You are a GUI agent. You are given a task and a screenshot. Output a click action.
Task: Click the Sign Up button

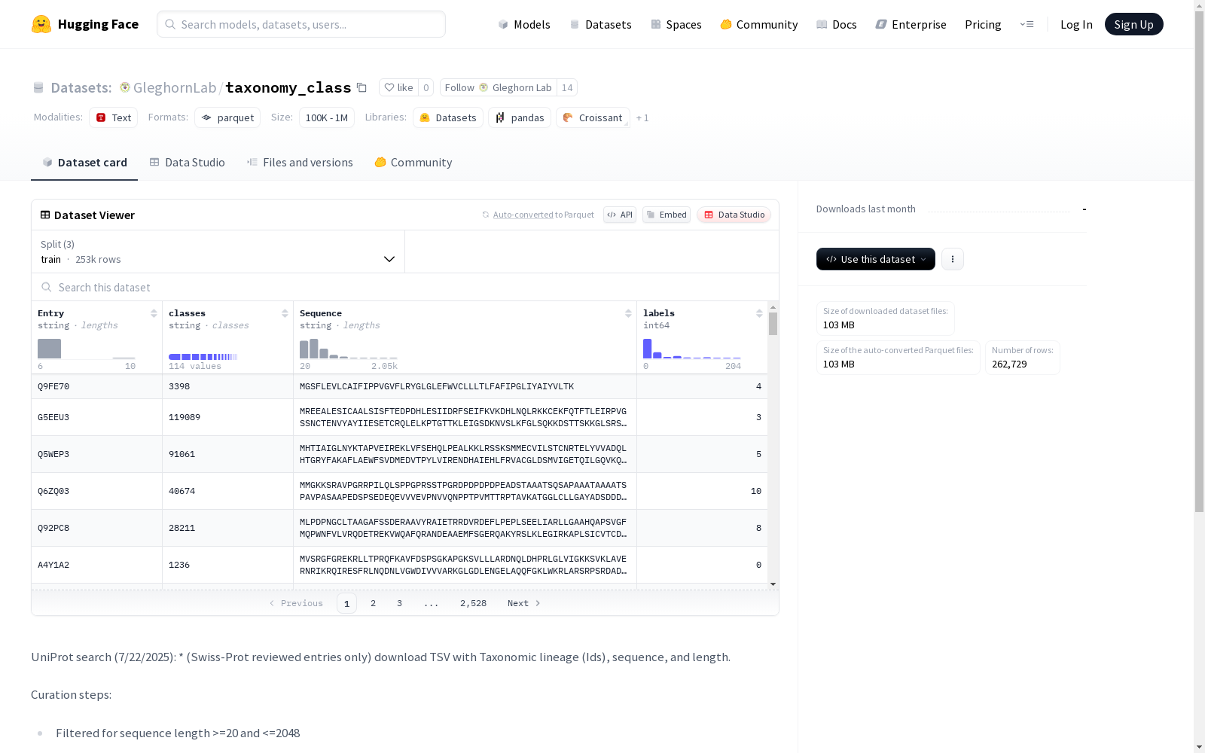point(1133,24)
